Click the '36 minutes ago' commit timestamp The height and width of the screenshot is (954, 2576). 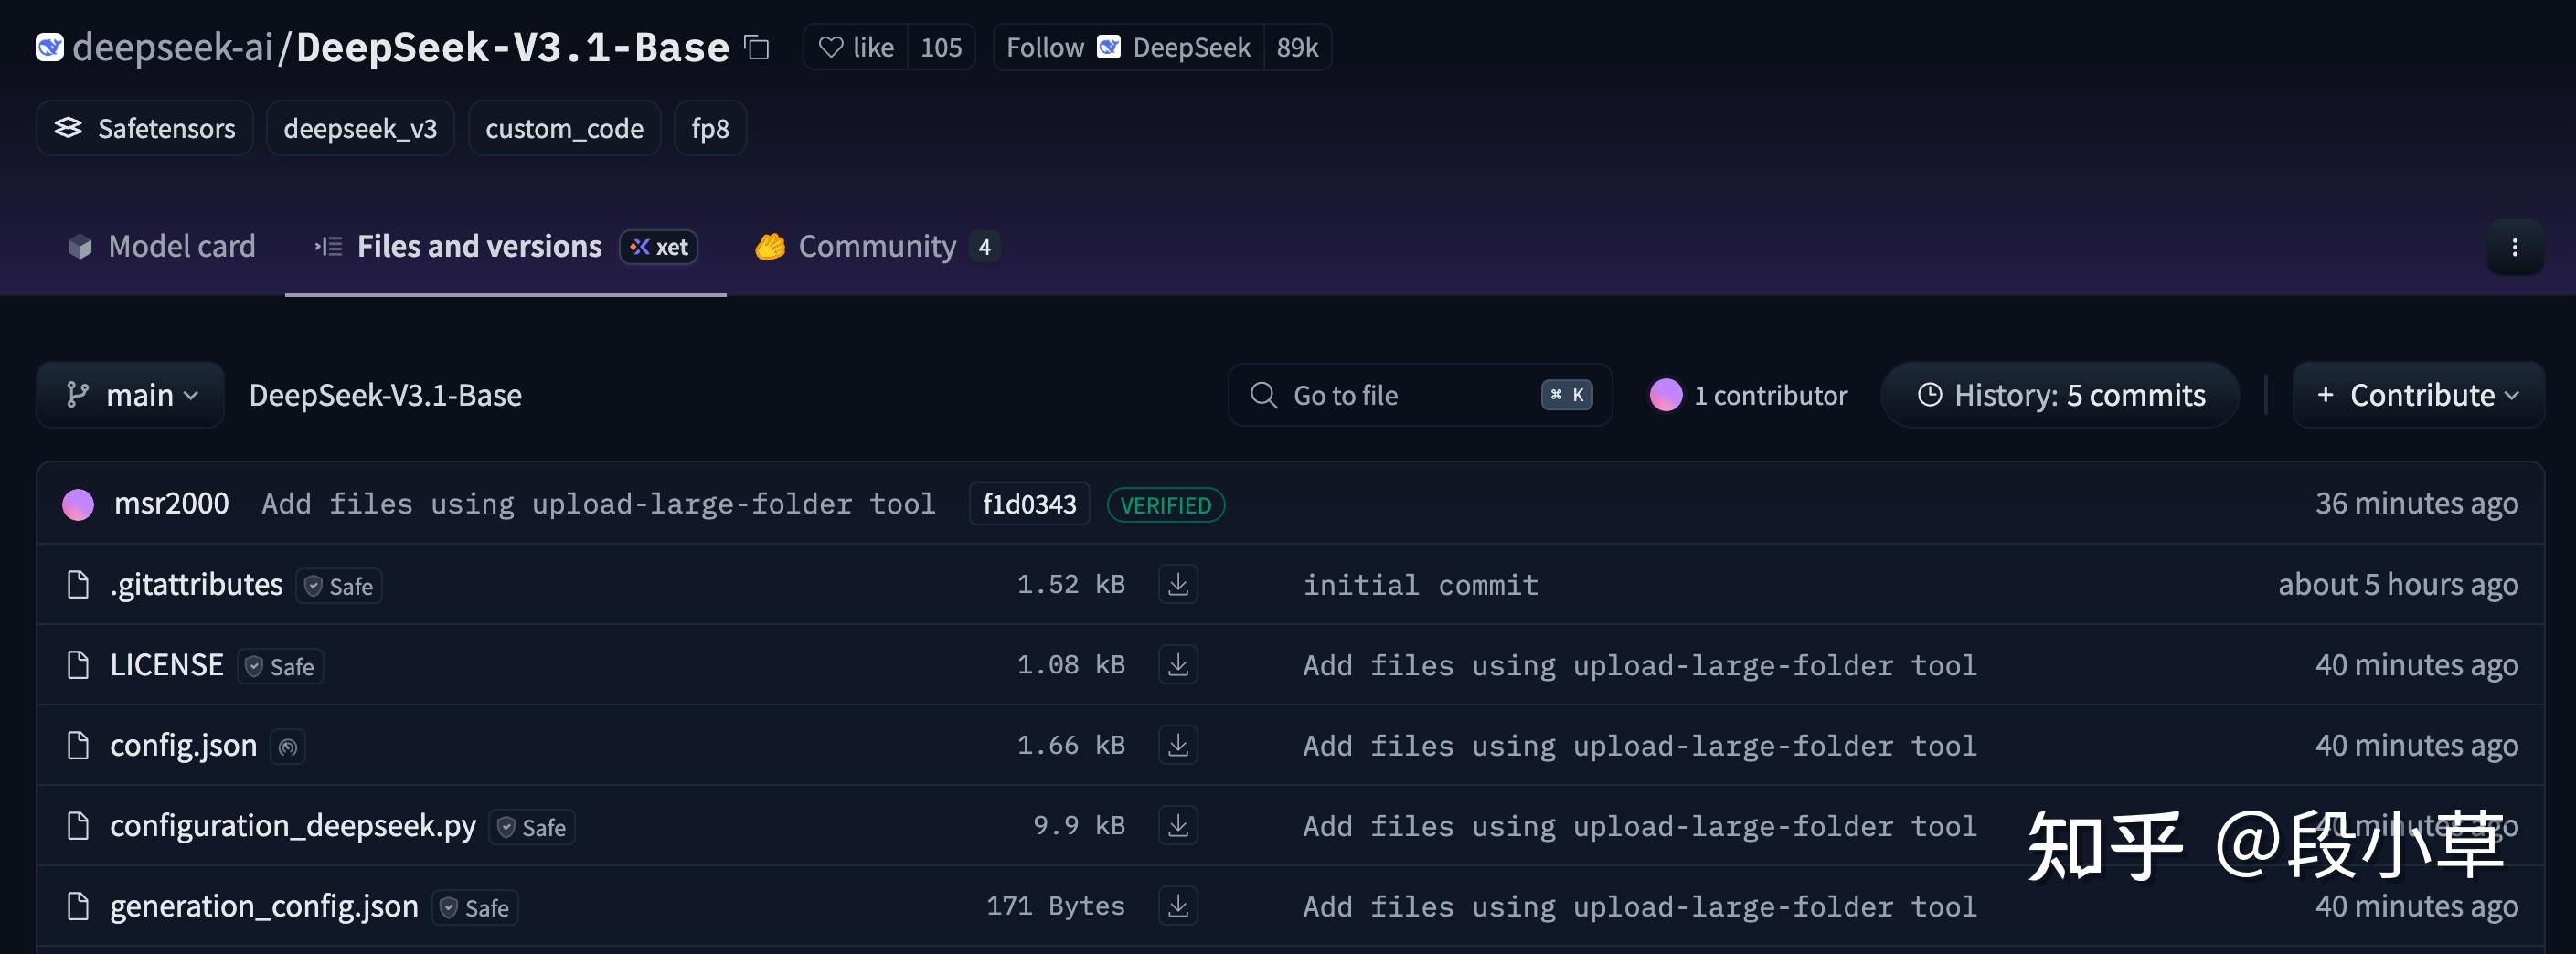(x=2416, y=503)
